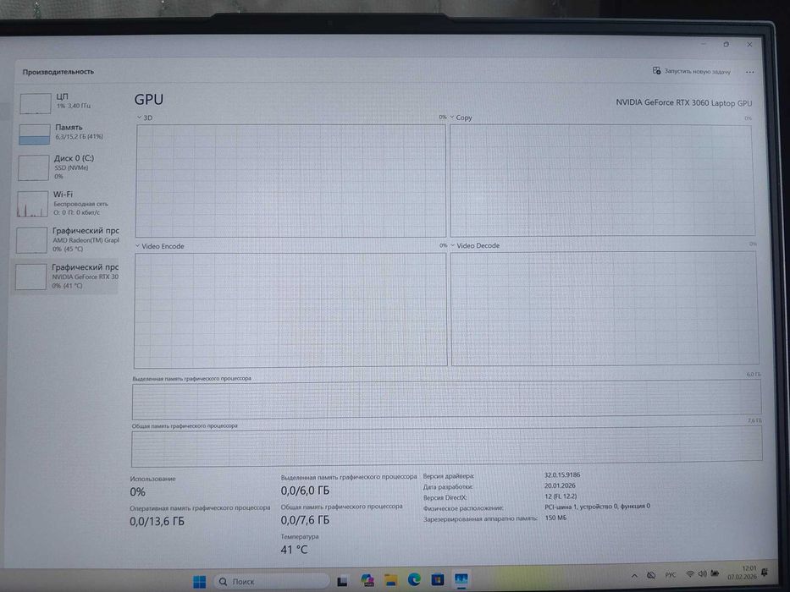Click the GPU heading
The width and height of the screenshot is (790, 592).
(149, 100)
